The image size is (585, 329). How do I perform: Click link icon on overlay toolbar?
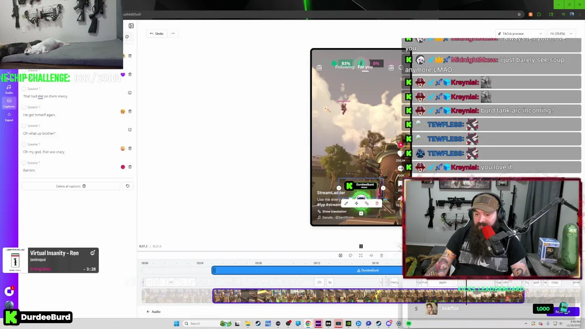click(367, 203)
